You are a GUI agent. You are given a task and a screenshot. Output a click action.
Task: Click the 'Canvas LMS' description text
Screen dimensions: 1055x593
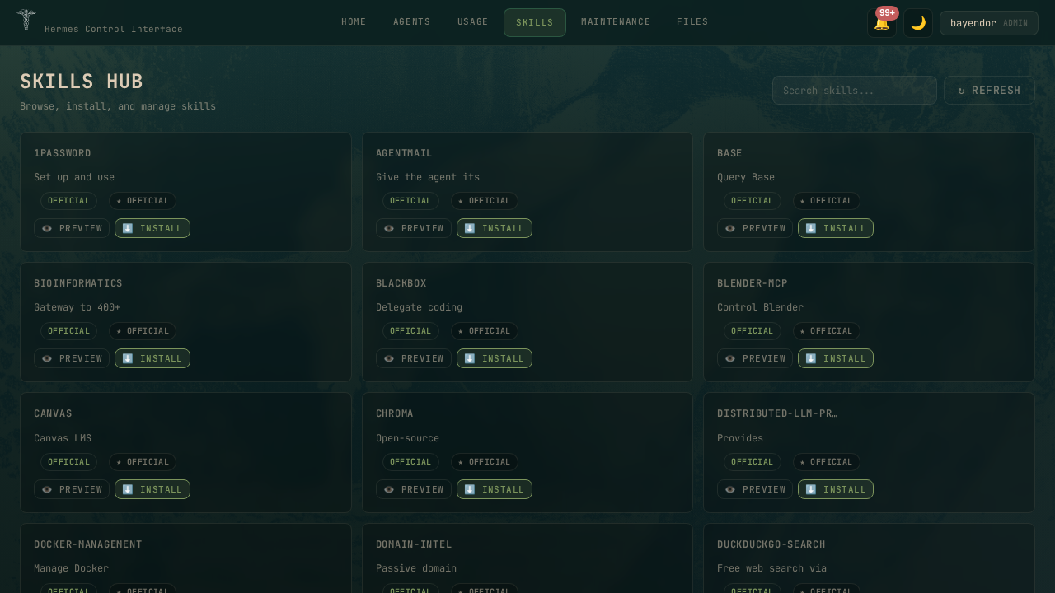coord(63,438)
